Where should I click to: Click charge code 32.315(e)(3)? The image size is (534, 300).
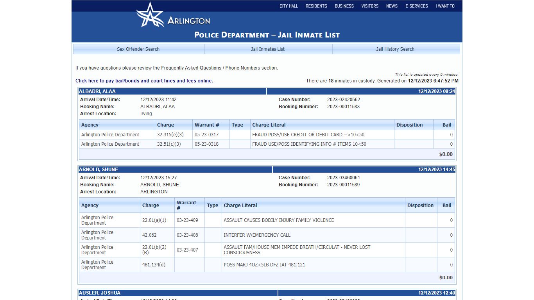point(170,135)
